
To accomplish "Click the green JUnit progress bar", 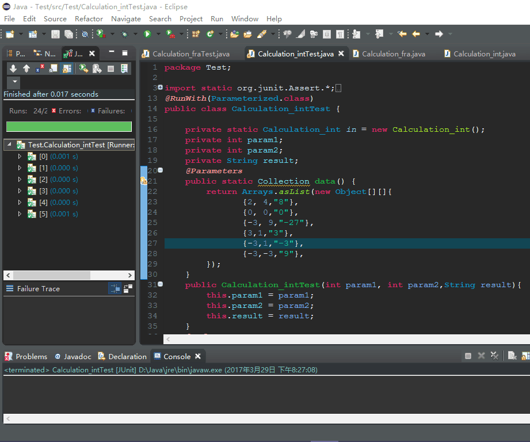I will (69, 127).
